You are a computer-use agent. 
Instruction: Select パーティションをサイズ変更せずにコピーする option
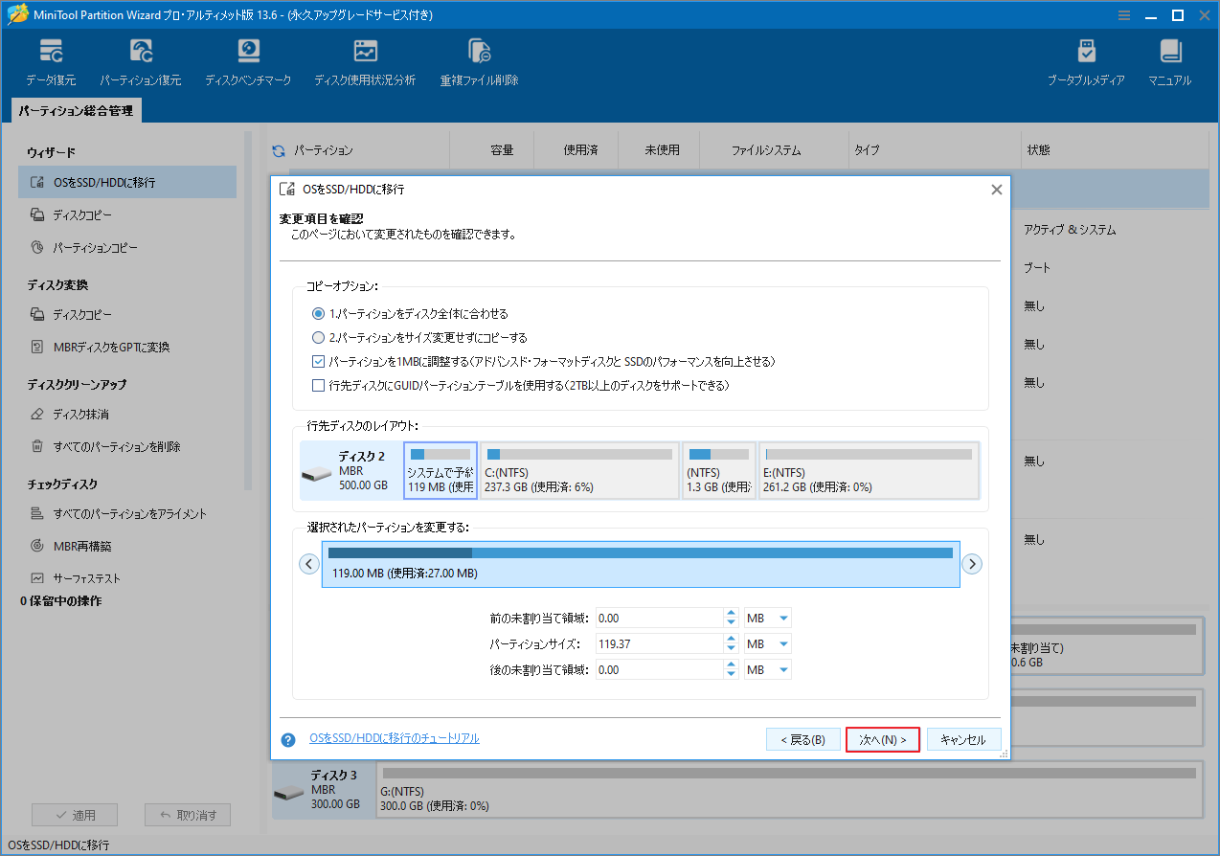click(317, 337)
